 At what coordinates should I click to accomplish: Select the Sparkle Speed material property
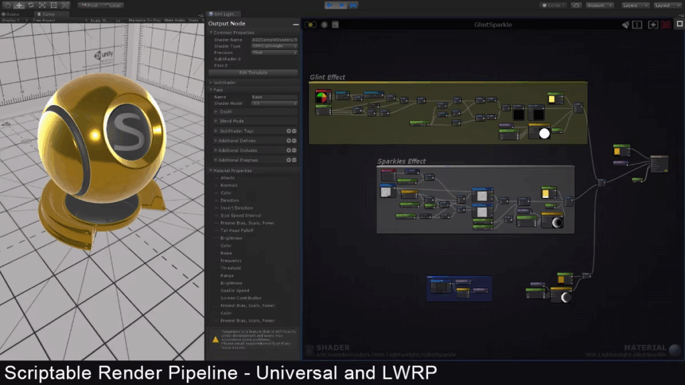[235, 291]
